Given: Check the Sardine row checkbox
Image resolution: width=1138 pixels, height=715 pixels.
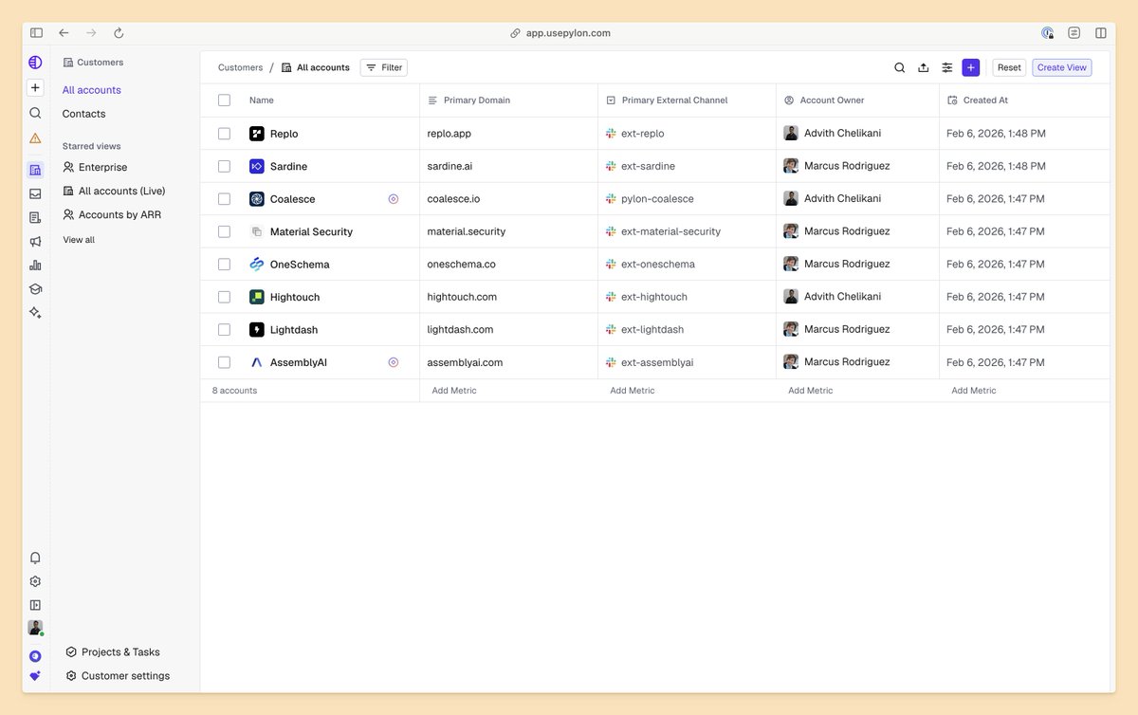Looking at the screenshot, I should click(x=224, y=166).
